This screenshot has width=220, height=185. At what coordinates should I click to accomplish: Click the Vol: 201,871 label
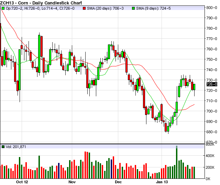[x=16, y=147]
